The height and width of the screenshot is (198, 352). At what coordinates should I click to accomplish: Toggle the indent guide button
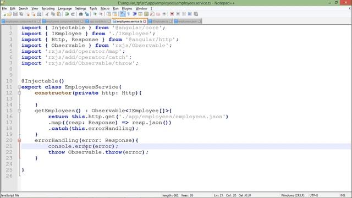[x=134, y=14]
